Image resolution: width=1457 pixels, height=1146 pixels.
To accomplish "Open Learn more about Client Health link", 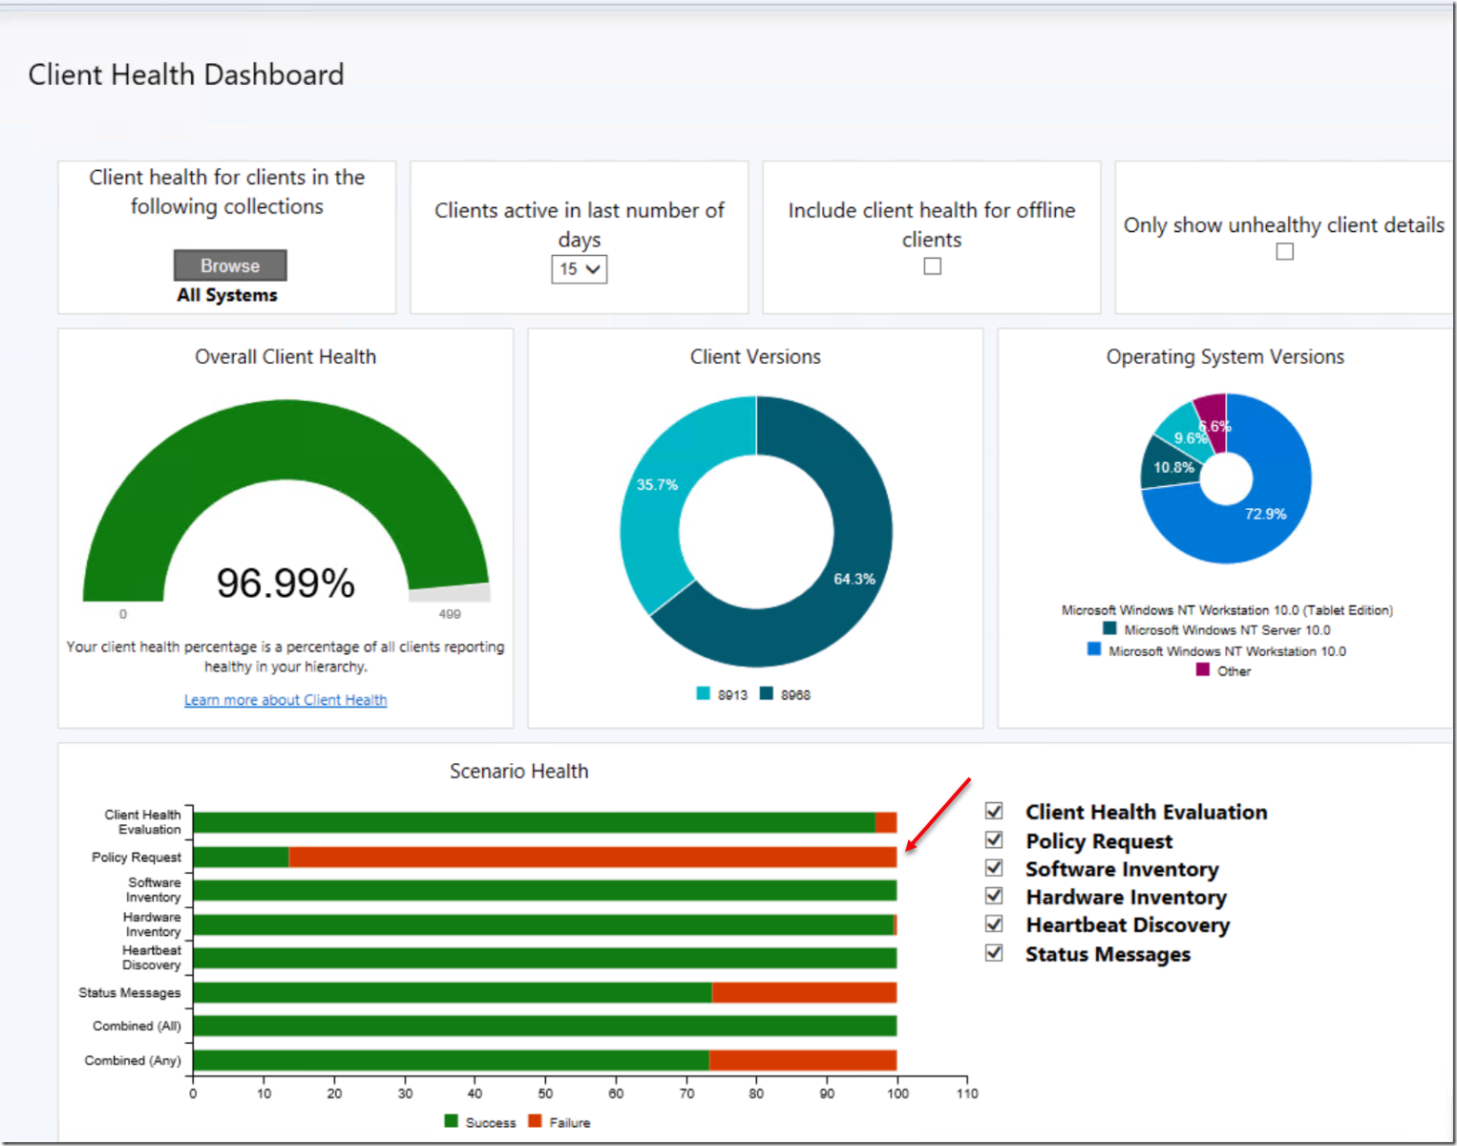I will click(x=285, y=700).
